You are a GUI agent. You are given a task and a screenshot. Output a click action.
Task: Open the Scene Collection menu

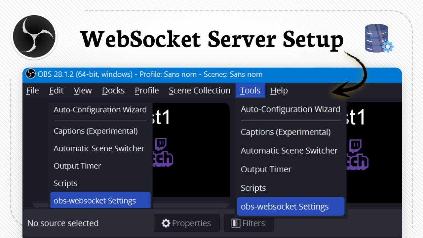tap(200, 91)
